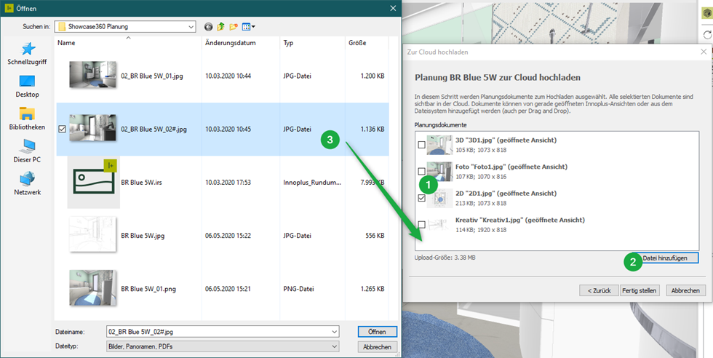The width and height of the screenshot is (713, 358).
Task: Select the Foto "Foto1.jpg" document thumbnail
Action: (439, 172)
